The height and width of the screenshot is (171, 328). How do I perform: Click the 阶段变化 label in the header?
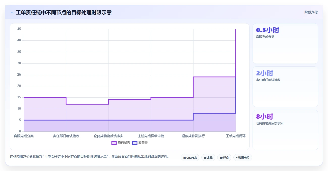(311, 12)
